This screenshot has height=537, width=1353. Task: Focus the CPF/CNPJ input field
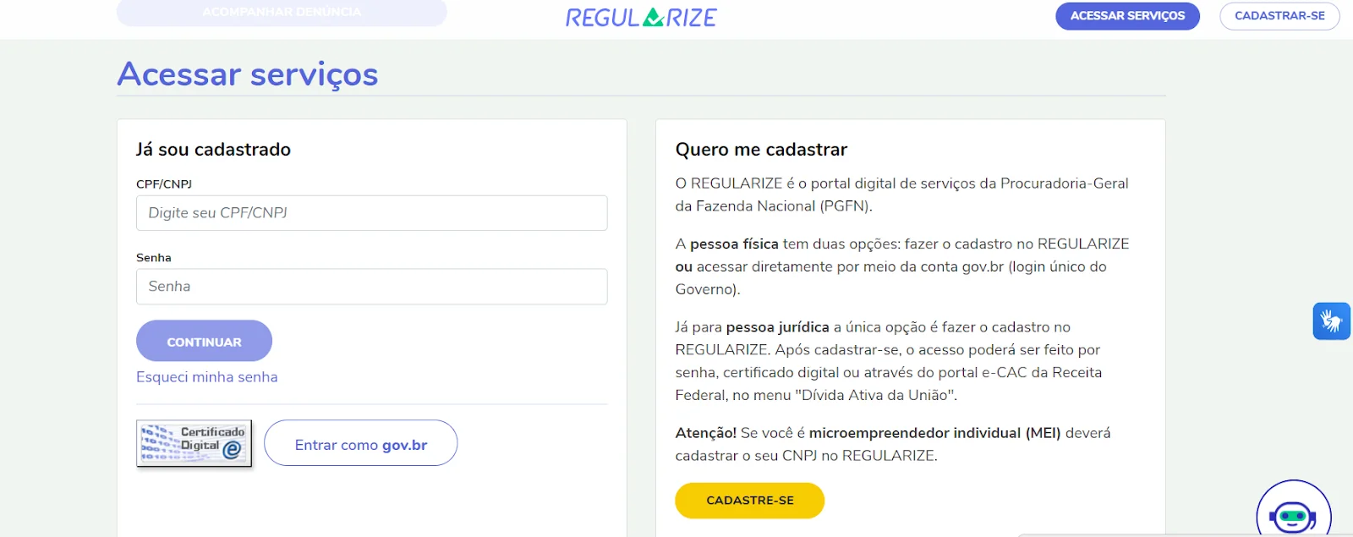(x=371, y=213)
